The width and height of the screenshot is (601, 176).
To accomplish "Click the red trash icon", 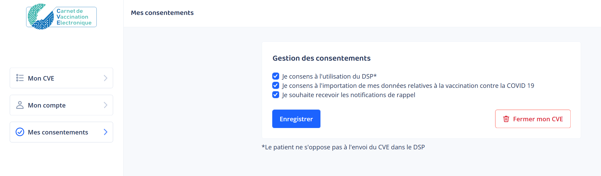I will coord(506,119).
